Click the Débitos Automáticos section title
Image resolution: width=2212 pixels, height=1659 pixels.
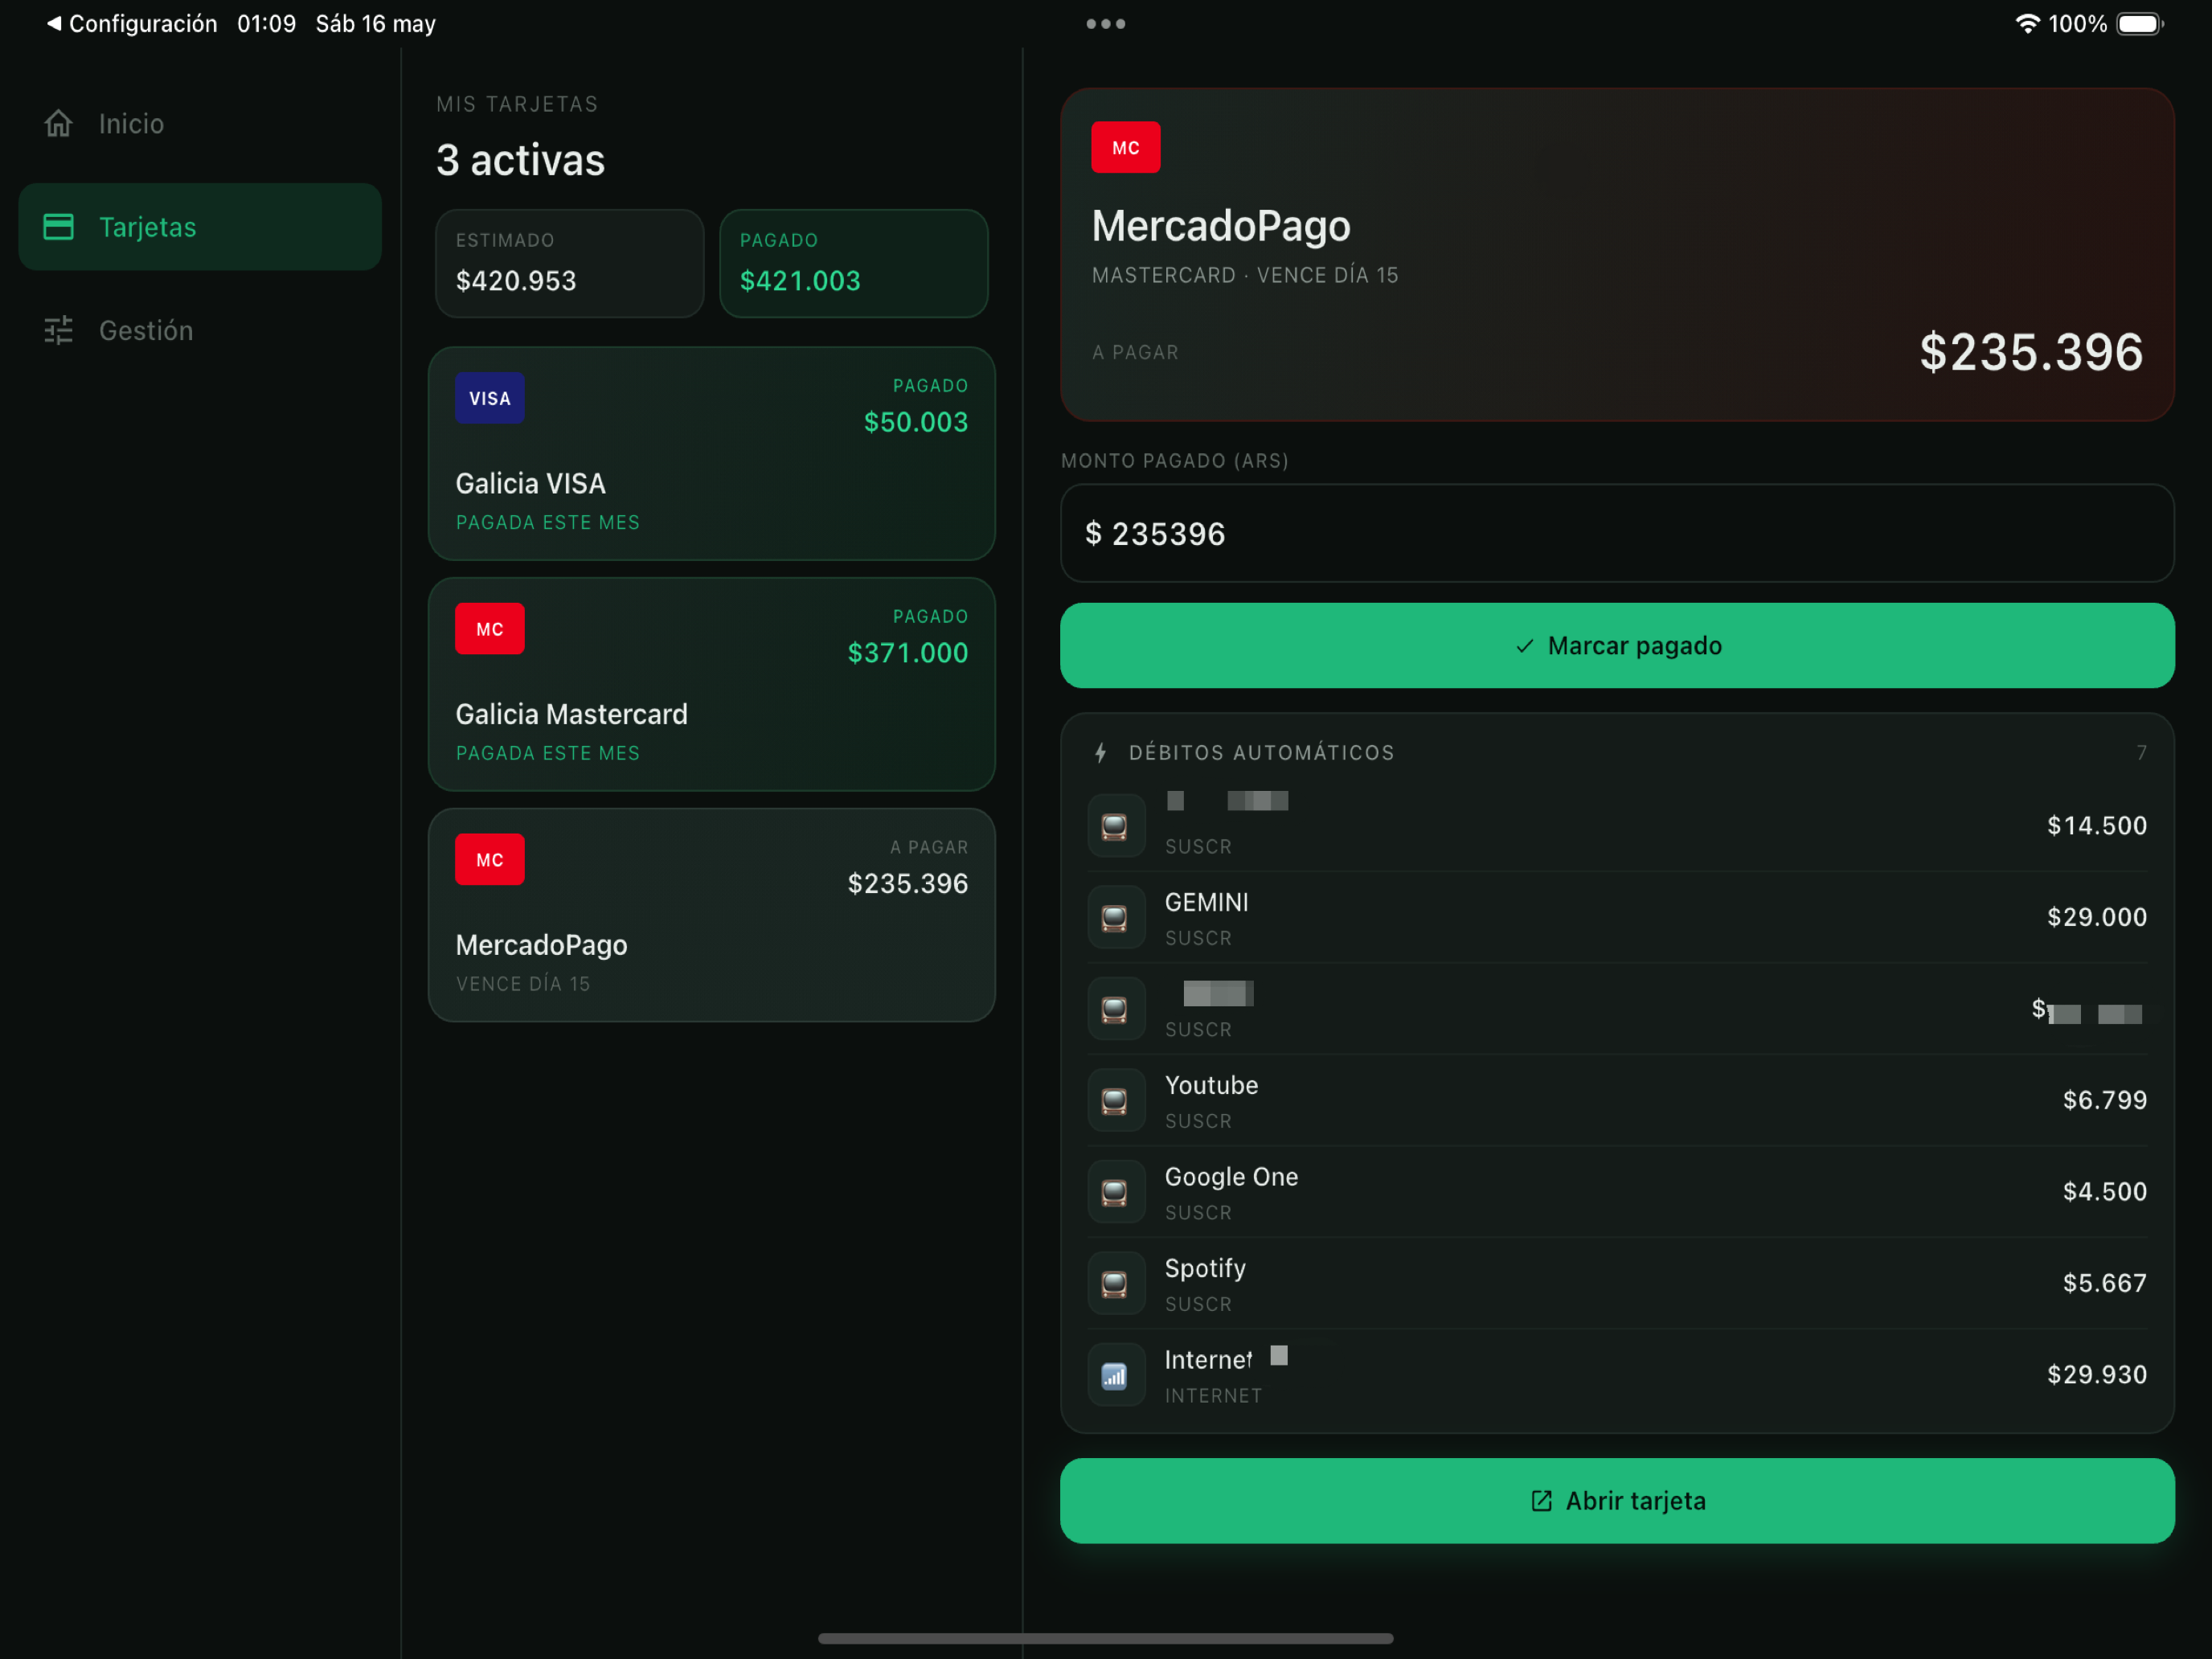pyautogui.click(x=1261, y=753)
